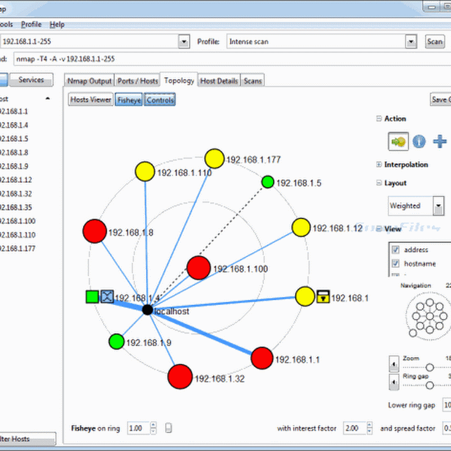Click the Host column sort arrow
This screenshot has height=451, width=451.
(48, 99)
